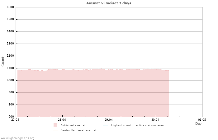Screen dimensions: 218x140
Task: Select the Day x-axis label
Action: point(198,124)
